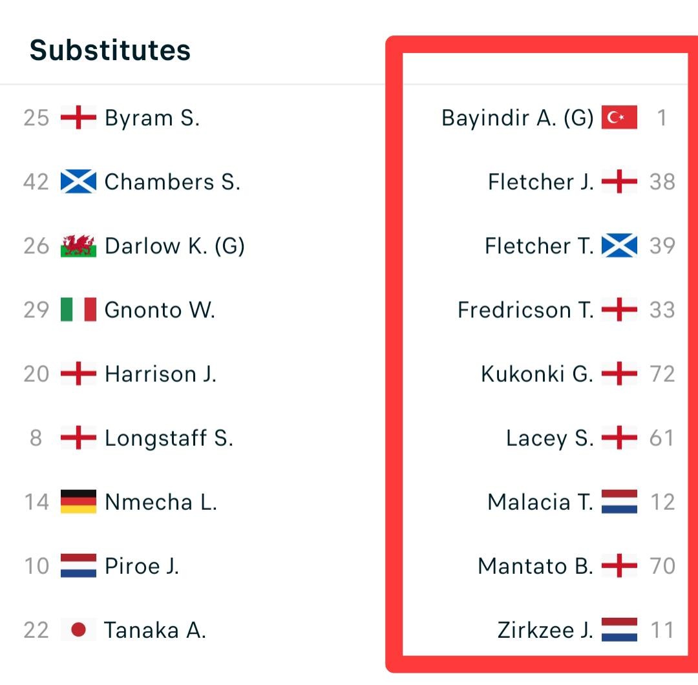
Task: Click the Scottish flag next to Chambers S.
Action: coord(78,182)
